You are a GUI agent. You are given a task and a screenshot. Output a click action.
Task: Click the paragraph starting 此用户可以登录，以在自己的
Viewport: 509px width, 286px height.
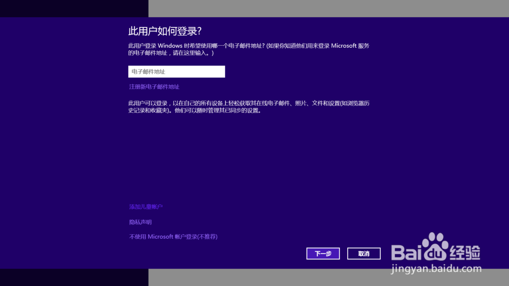point(249,107)
